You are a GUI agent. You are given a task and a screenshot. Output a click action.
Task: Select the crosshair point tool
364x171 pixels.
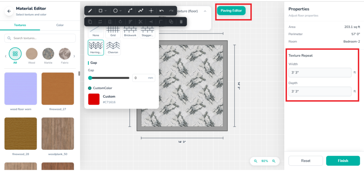[151, 11]
